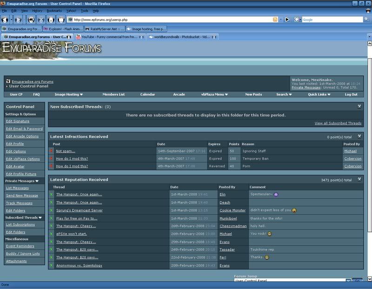Click red infraction icon beside Not spam

click(x=51, y=151)
